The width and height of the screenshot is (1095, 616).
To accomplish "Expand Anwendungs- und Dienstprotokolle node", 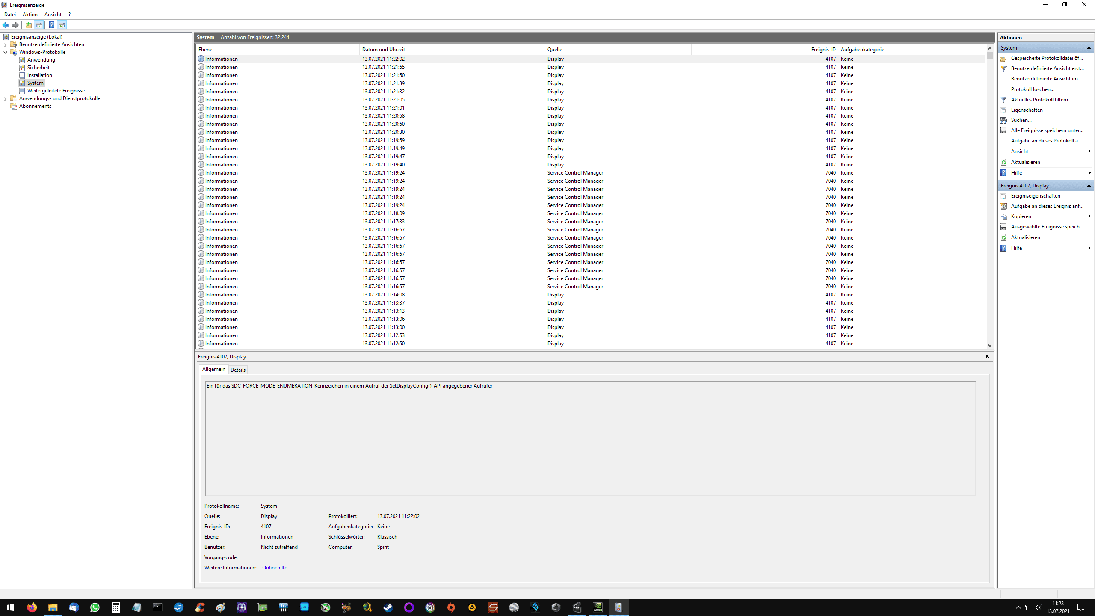I will (x=5, y=98).
